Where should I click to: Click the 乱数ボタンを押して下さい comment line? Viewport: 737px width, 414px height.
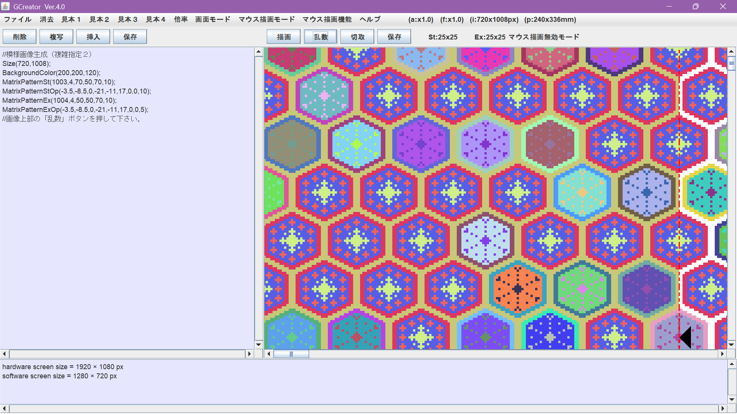[x=72, y=119]
